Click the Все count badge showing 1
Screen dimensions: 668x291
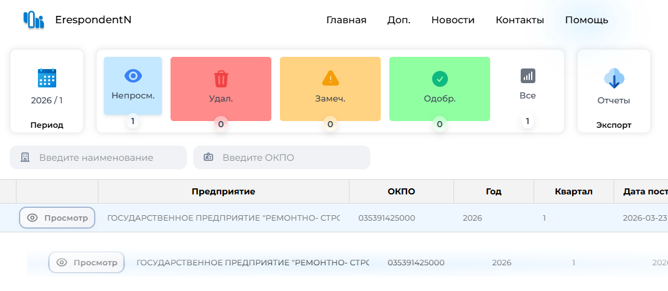(x=528, y=122)
